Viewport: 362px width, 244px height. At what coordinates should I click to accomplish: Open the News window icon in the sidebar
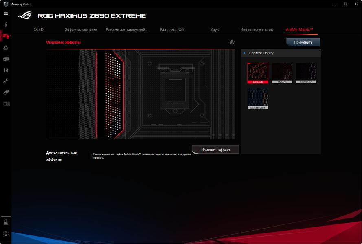click(x=6, y=104)
